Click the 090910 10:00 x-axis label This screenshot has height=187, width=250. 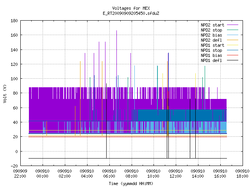coord(154,174)
